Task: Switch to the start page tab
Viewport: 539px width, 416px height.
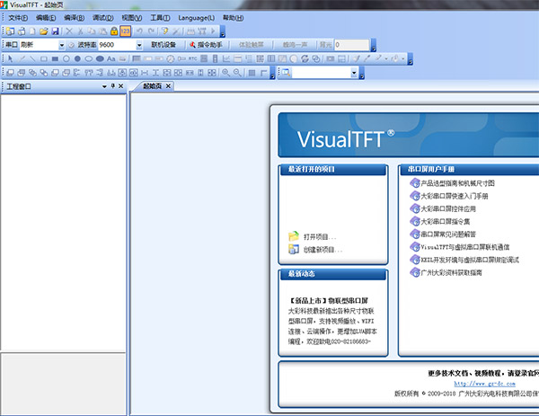Action: point(153,86)
